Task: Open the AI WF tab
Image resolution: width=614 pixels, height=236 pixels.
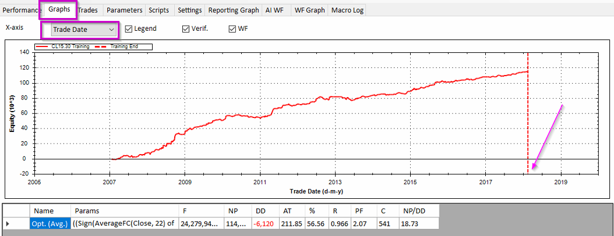Action: [276, 10]
